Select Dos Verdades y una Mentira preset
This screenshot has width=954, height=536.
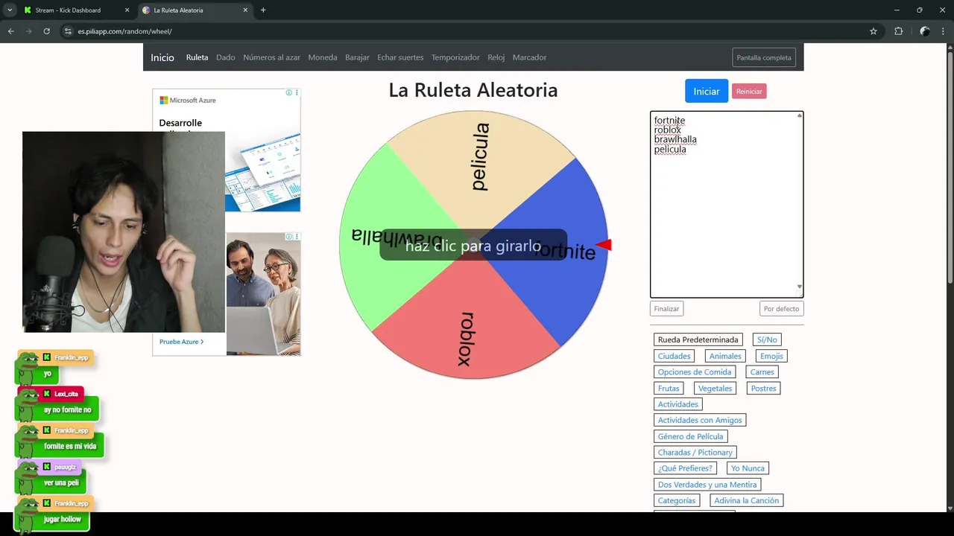click(707, 484)
